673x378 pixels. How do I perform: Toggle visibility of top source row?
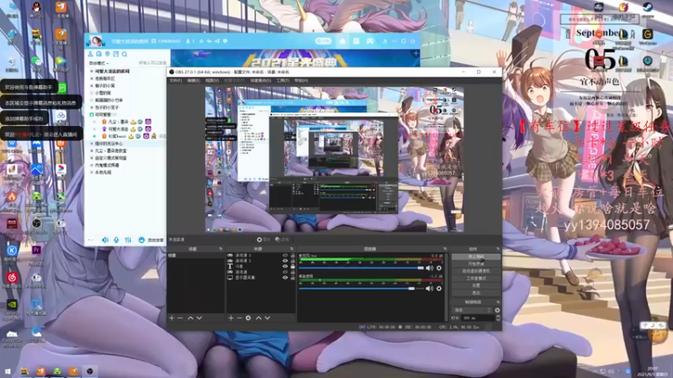285,255
